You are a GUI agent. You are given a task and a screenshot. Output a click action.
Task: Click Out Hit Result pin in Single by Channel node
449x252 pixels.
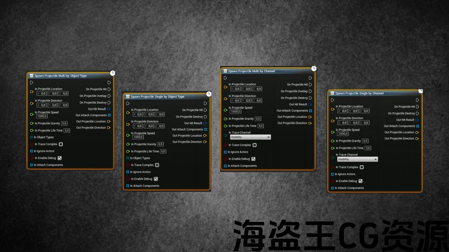tap(417, 120)
